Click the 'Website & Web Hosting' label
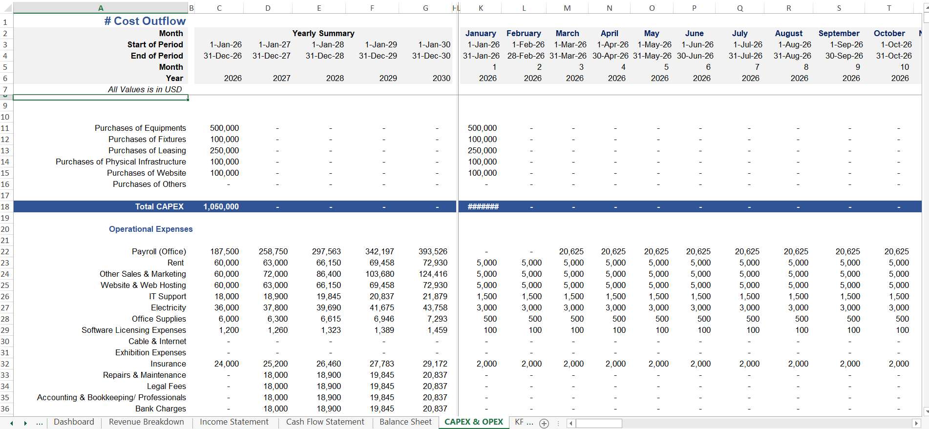Image resolution: width=929 pixels, height=429 pixels. 143,285
